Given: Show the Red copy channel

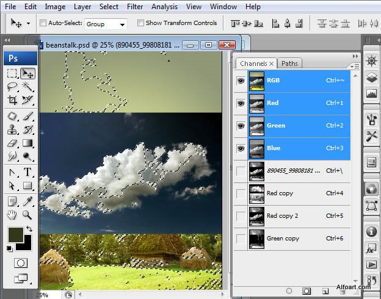Looking at the screenshot, I should (241, 193).
